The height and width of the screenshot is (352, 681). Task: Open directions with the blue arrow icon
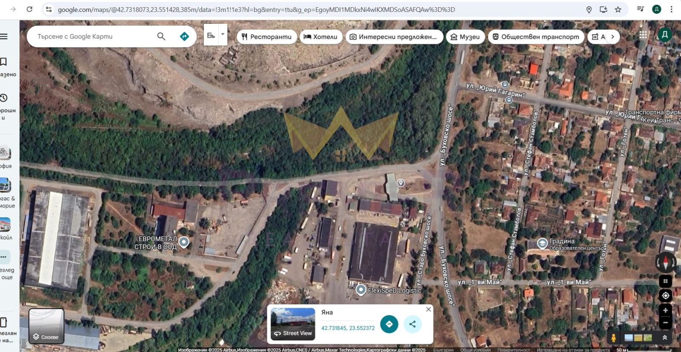pyautogui.click(x=184, y=37)
